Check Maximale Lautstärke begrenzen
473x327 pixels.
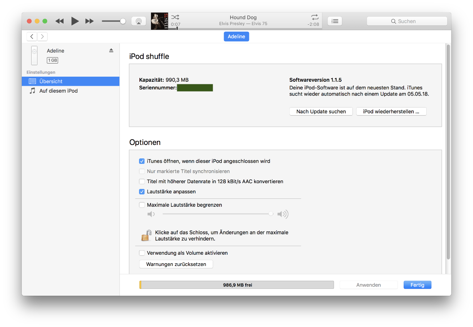tap(142, 205)
